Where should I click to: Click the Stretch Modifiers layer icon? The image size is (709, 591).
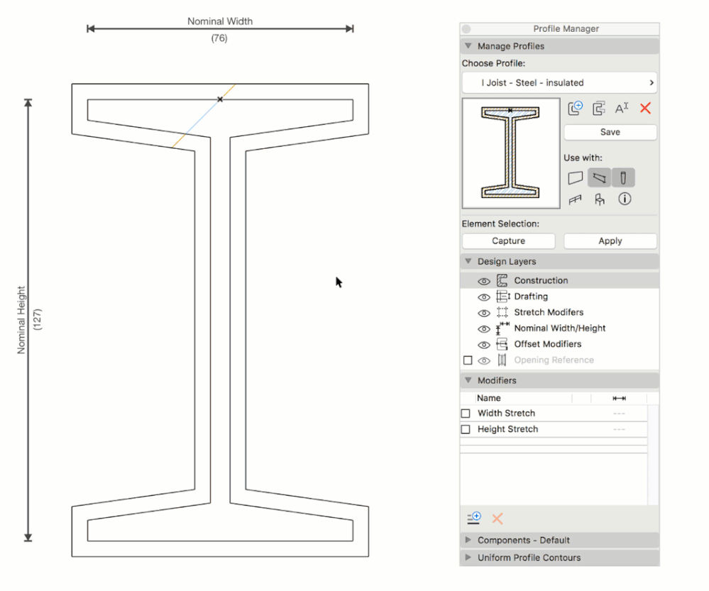click(502, 312)
